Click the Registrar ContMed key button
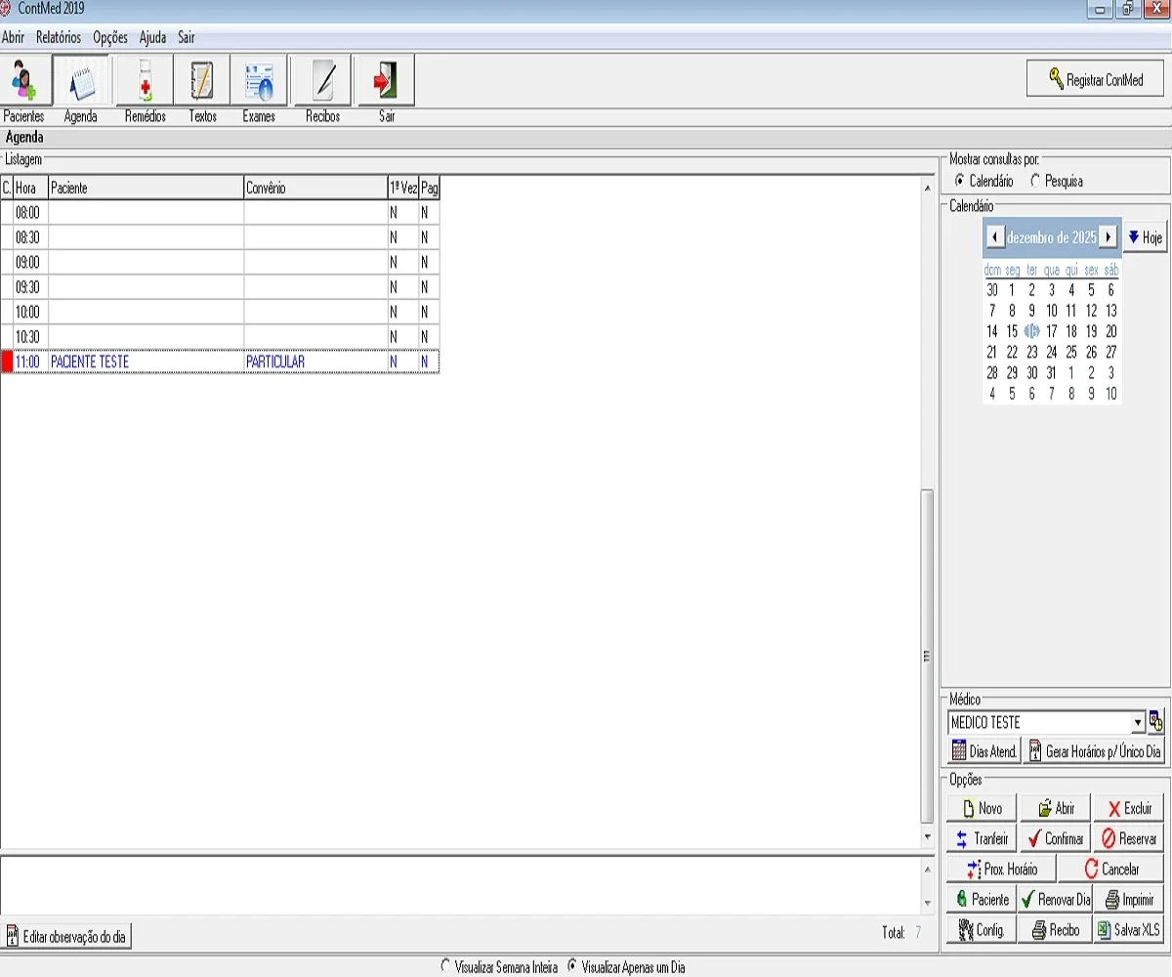This screenshot has width=1172, height=977. point(1095,79)
